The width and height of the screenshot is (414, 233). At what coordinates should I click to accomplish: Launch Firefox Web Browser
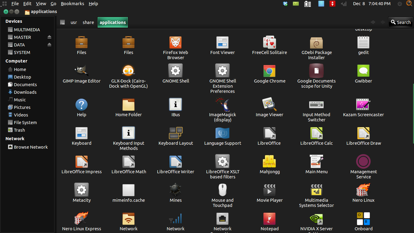coord(175,42)
